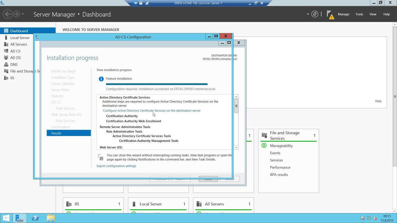Image resolution: width=397 pixels, height=223 pixels.
Task: Select AD DS in the sidebar
Action: click(x=16, y=58)
